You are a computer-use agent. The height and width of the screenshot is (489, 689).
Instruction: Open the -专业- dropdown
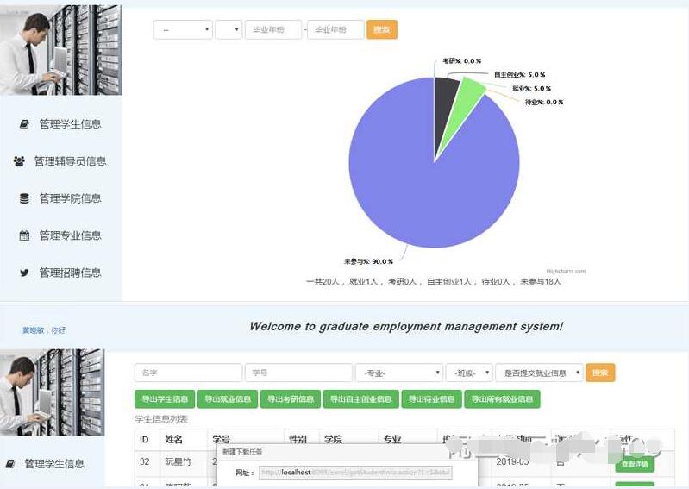(x=399, y=373)
